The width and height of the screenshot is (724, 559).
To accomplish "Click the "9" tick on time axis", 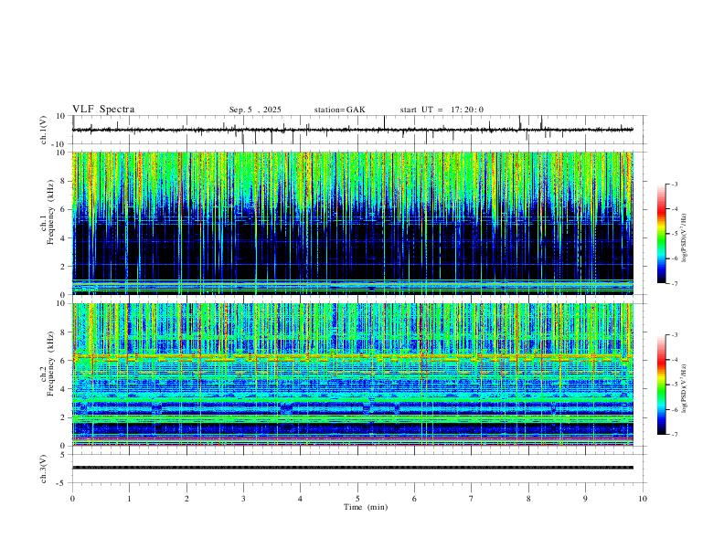I will tap(585, 499).
